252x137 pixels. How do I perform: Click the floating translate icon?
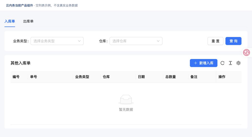tap(246, 52)
